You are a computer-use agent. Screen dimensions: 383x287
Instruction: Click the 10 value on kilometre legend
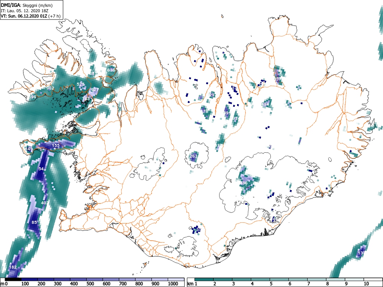[366, 284]
